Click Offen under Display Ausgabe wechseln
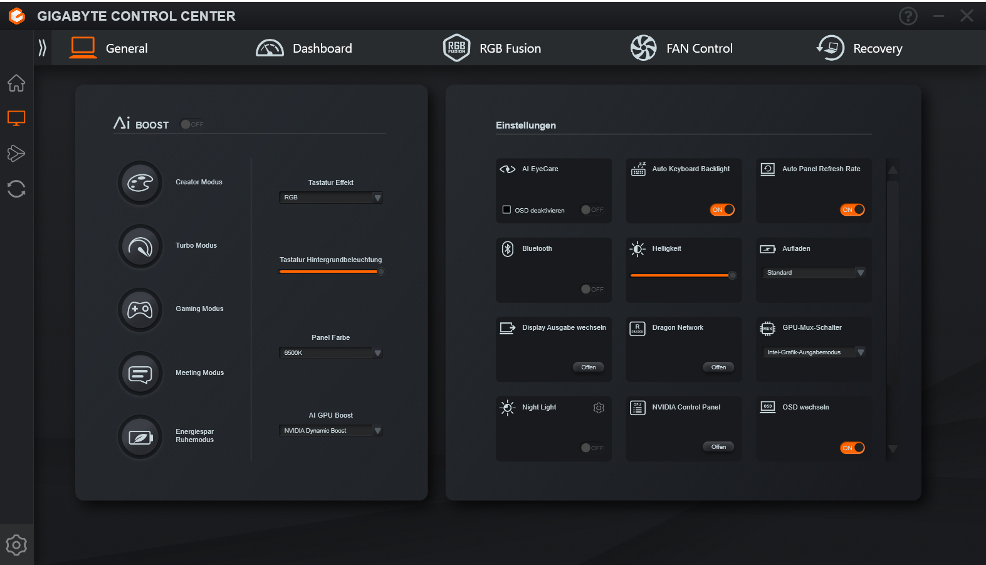The width and height of the screenshot is (986, 565). click(x=589, y=367)
